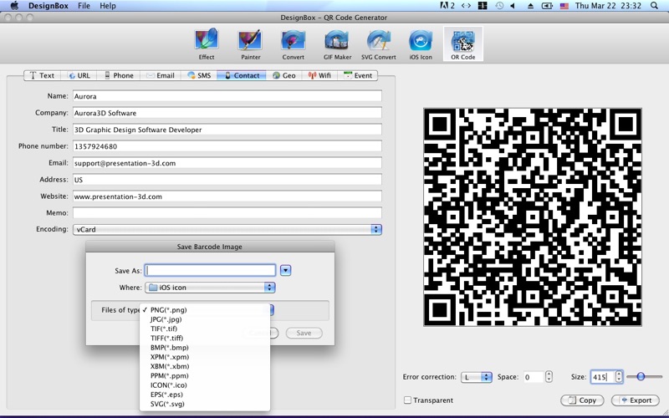Switch to the Phone tab
Viewport: 669px width, 418px height.
click(x=119, y=75)
